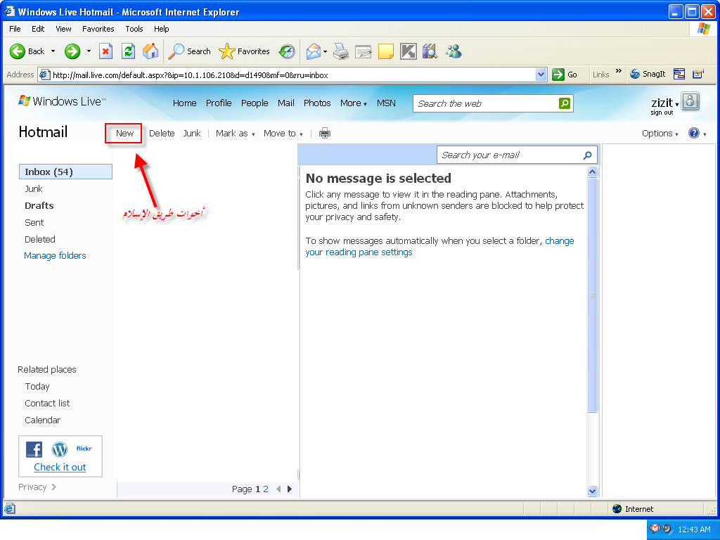Viewport: 720px width, 540px height.
Task: Click the K toolbar icon
Action: (x=408, y=51)
